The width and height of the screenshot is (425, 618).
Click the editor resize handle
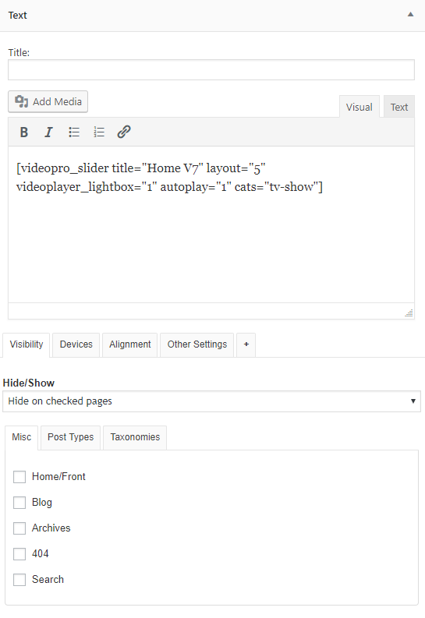(409, 313)
